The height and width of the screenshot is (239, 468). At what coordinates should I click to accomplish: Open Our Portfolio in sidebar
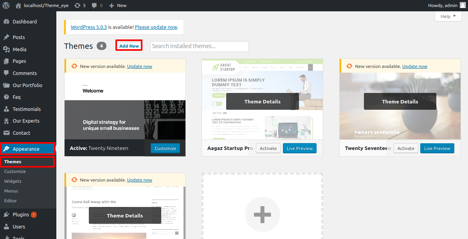pyautogui.click(x=28, y=85)
